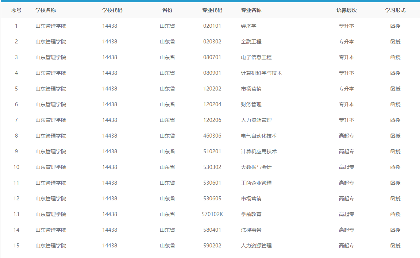Select major name 工商企业管理
This screenshot has height=258, width=420.
256,183
